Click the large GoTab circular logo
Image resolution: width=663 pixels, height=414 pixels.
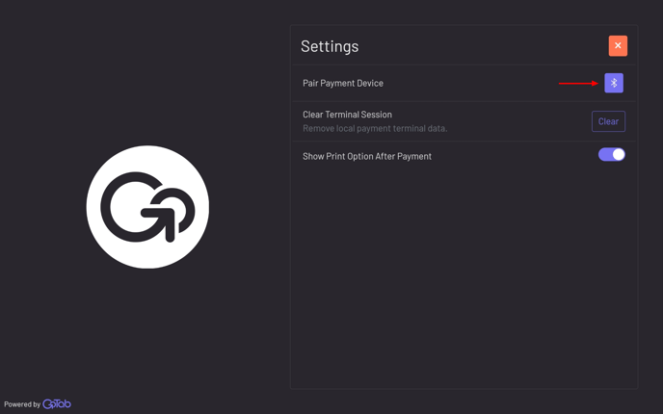point(147,207)
